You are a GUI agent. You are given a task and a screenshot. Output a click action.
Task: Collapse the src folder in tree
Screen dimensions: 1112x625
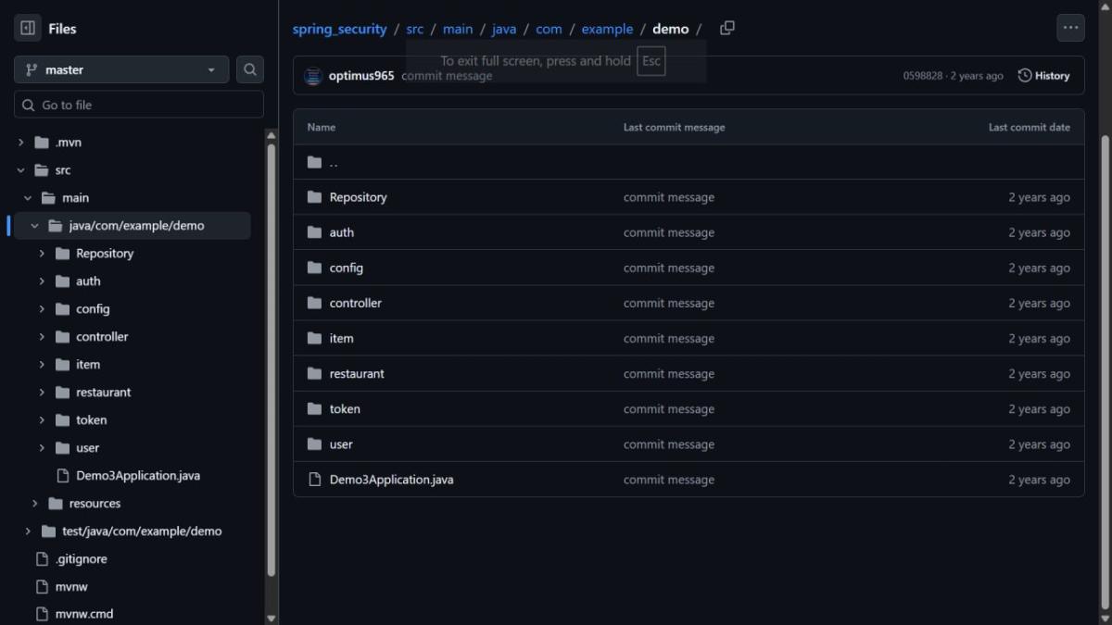click(21, 170)
